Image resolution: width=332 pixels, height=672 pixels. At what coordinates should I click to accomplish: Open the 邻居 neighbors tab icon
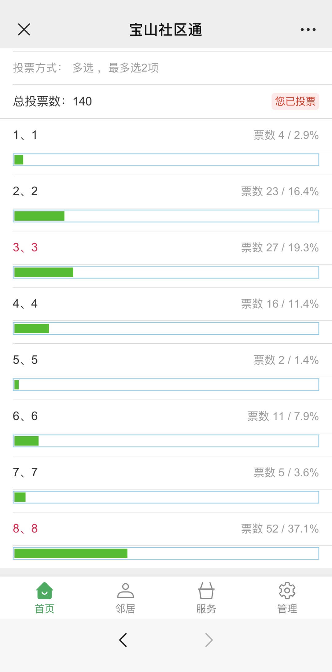[x=125, y=591]
